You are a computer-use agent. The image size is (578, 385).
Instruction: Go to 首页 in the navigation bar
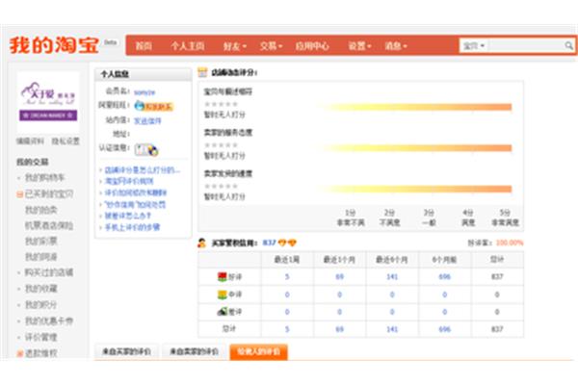pyautogui.click(x=144, y=46)
